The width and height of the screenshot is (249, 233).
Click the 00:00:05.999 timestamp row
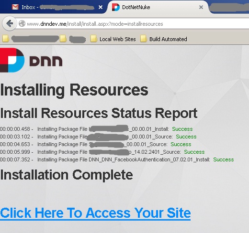(102, 152)
